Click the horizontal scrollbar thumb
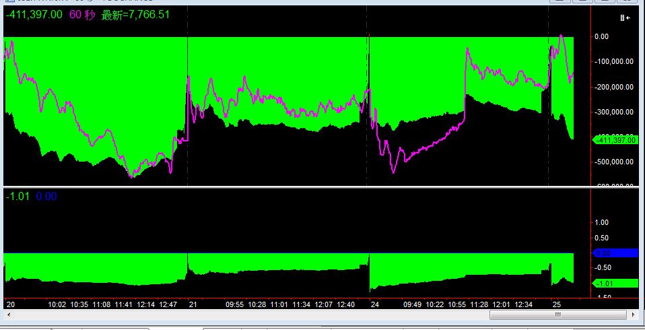 557,315
